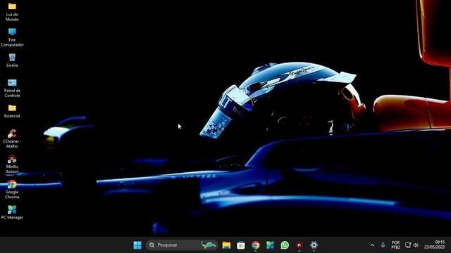Open the volume speaker icon
451x253 pixels.
[416, 245]
